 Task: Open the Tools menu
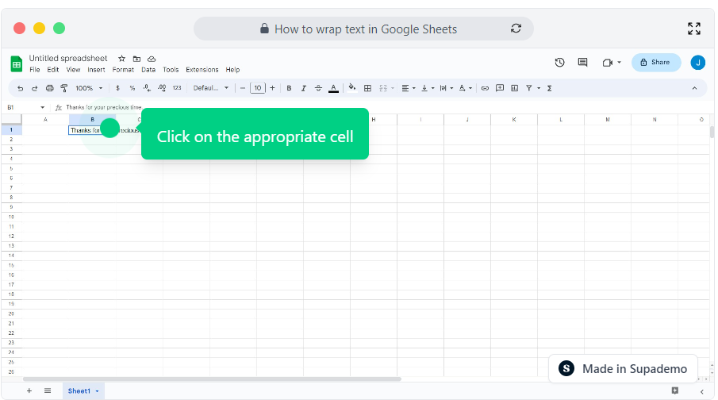pos(171,70)
